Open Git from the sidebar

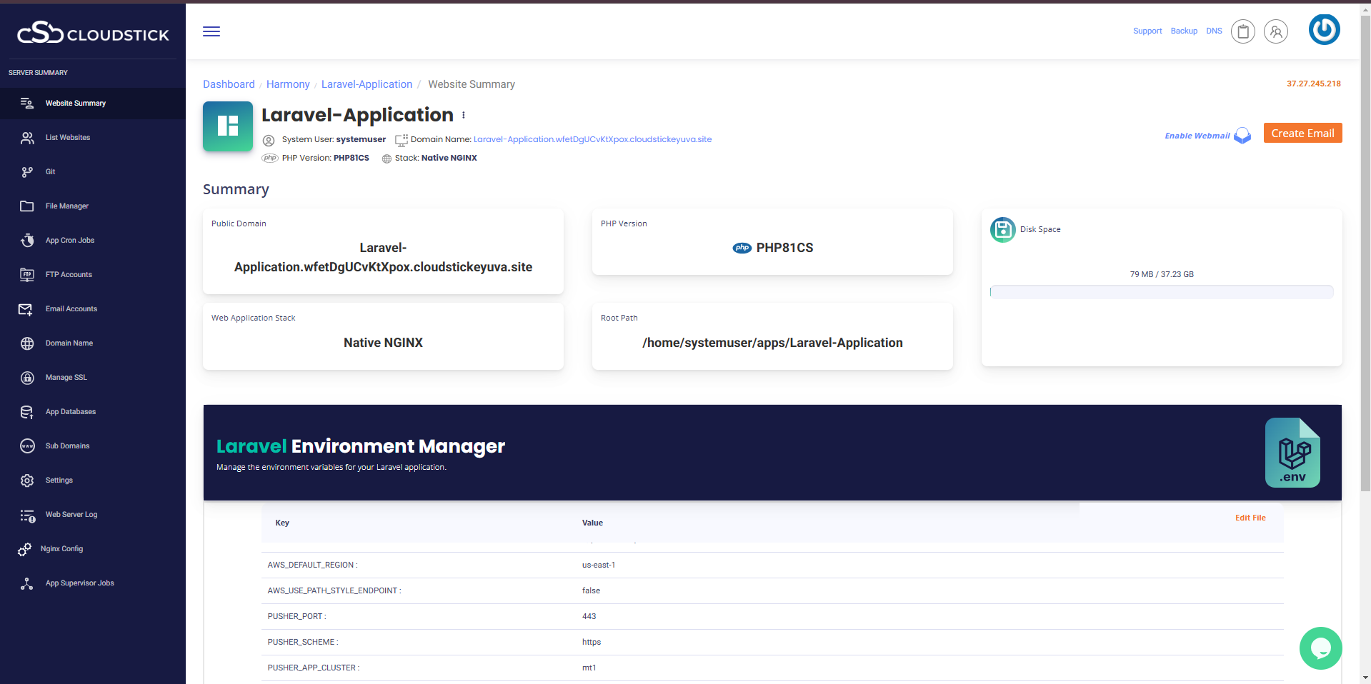pyautogui.click(x=50, y=172)
